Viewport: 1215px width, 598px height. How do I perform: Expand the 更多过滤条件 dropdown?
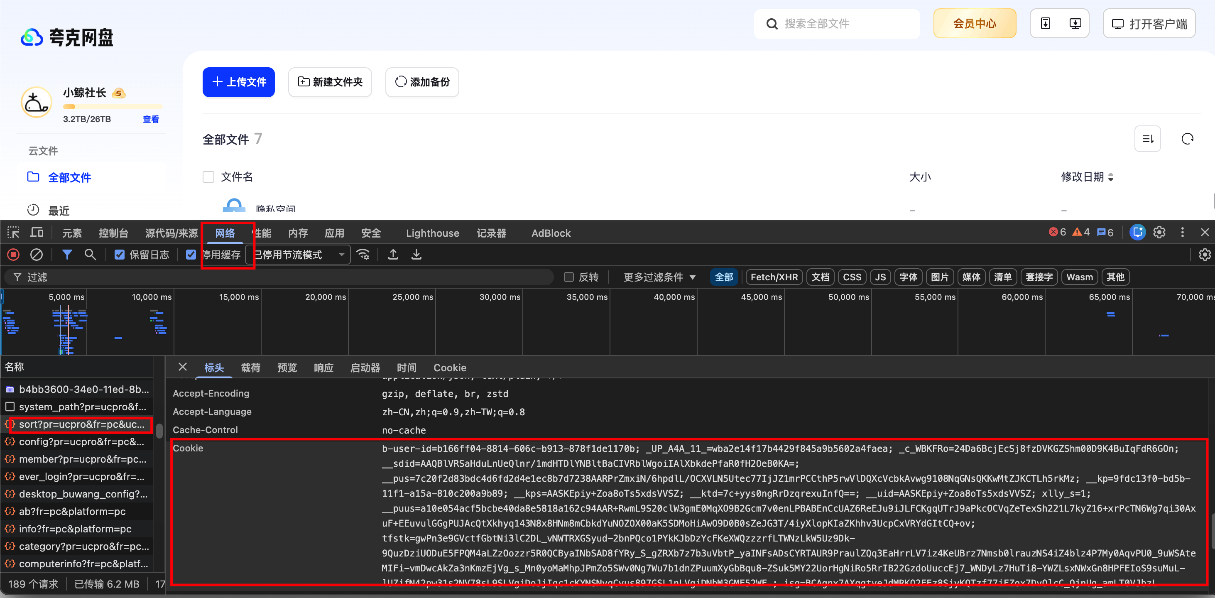[659, 277]
